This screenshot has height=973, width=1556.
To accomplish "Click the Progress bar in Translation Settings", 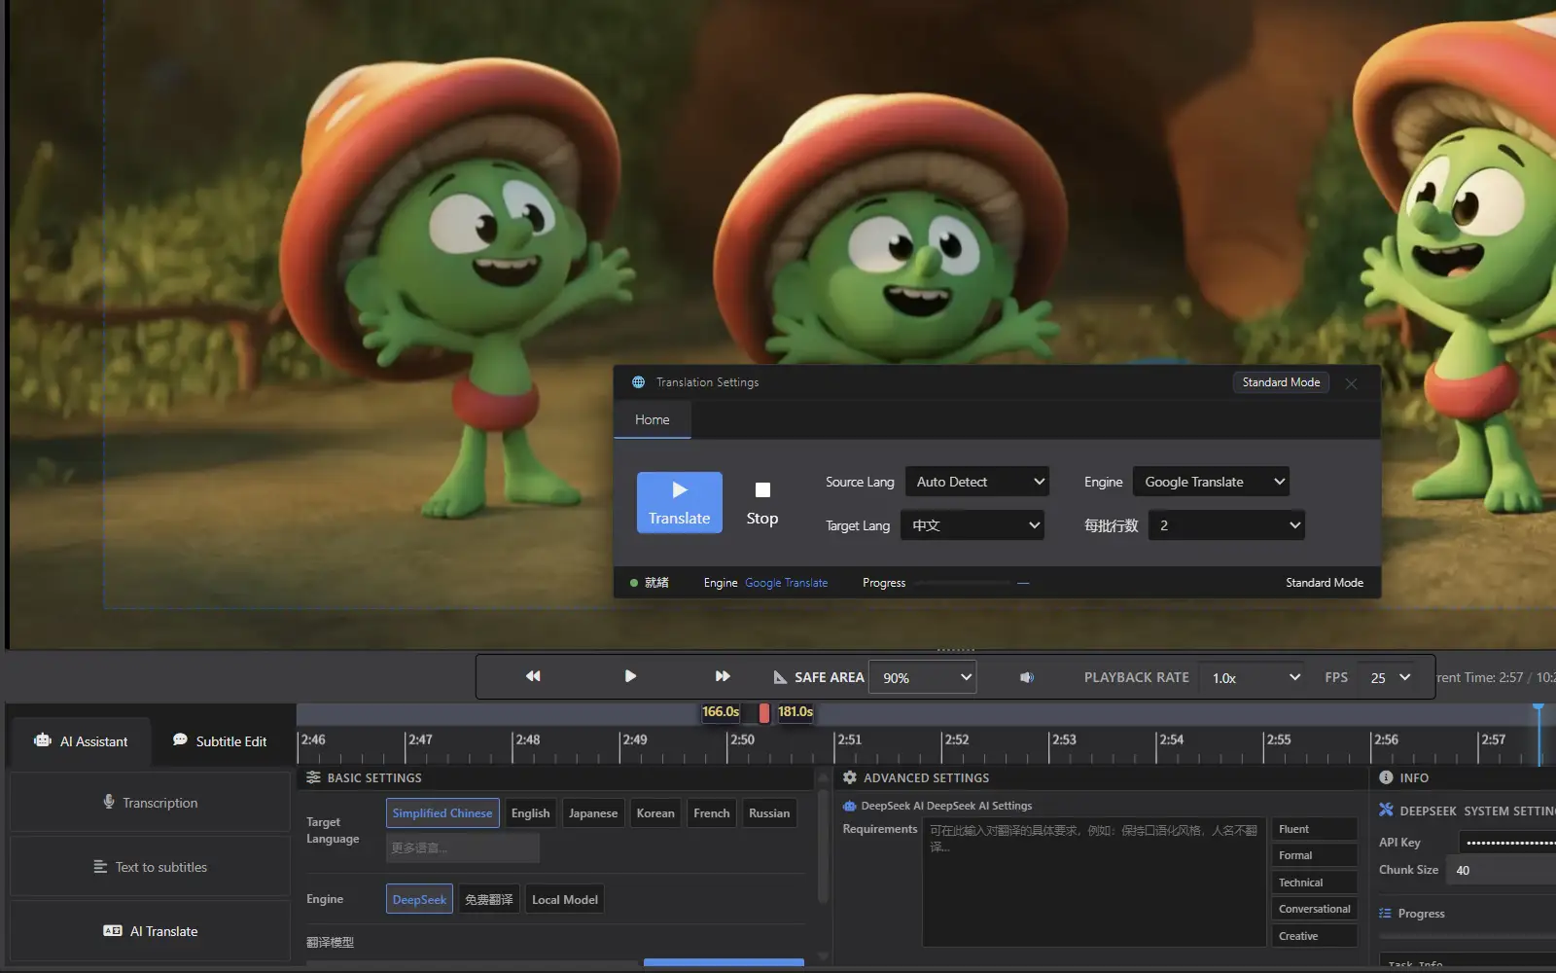I will point(963,583).
